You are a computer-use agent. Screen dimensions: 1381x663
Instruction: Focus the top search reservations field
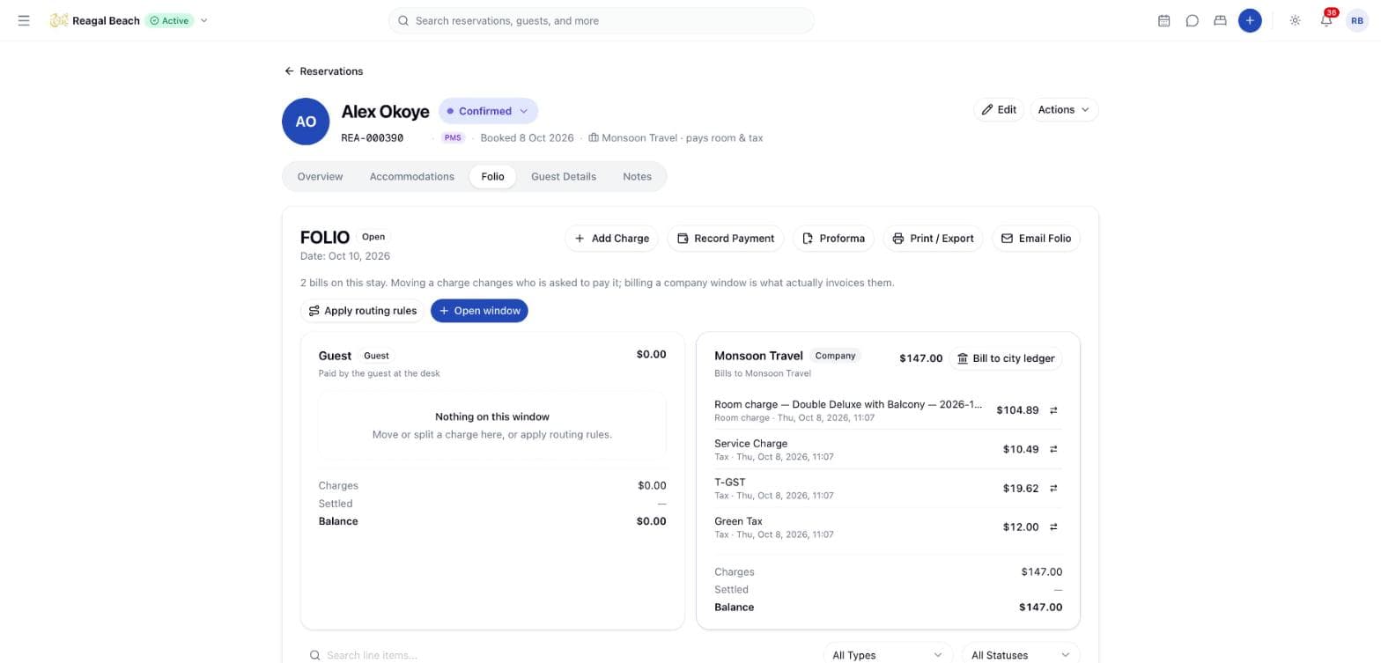[x=602, y=20]
